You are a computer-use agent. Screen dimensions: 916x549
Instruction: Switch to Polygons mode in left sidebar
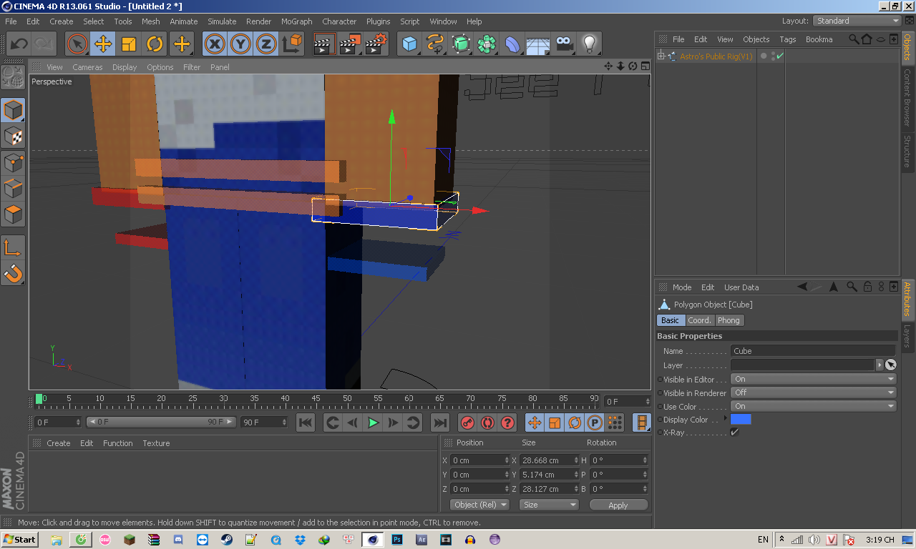(13, 214)
